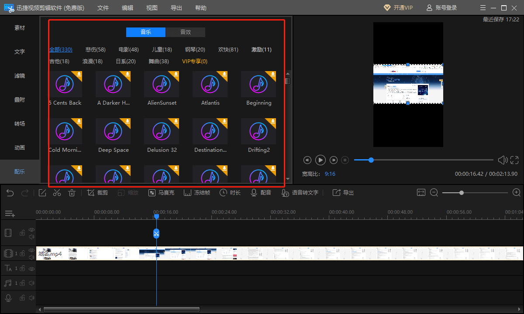Click the timeline zoom-out magnifier
The height and width of the screenshot is (314, 524).
[x=434, y=192]
